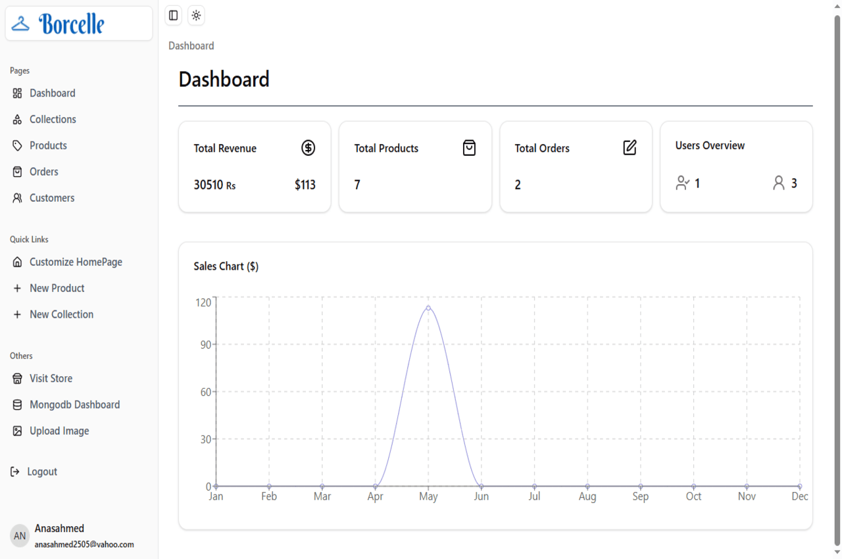This screenshot has height=559, width=842.
Task: Click the edit icon on Total Orders card
Action: pos(629,148)
